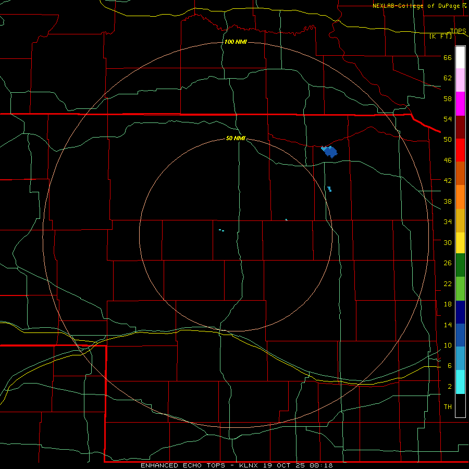Click the bright red legend swatch

pyautogui.click(x=460, y=150)
